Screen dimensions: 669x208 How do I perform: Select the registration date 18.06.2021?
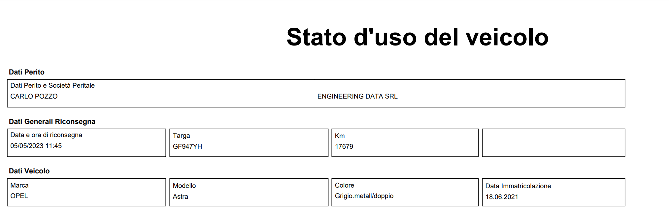click(502, 197)
